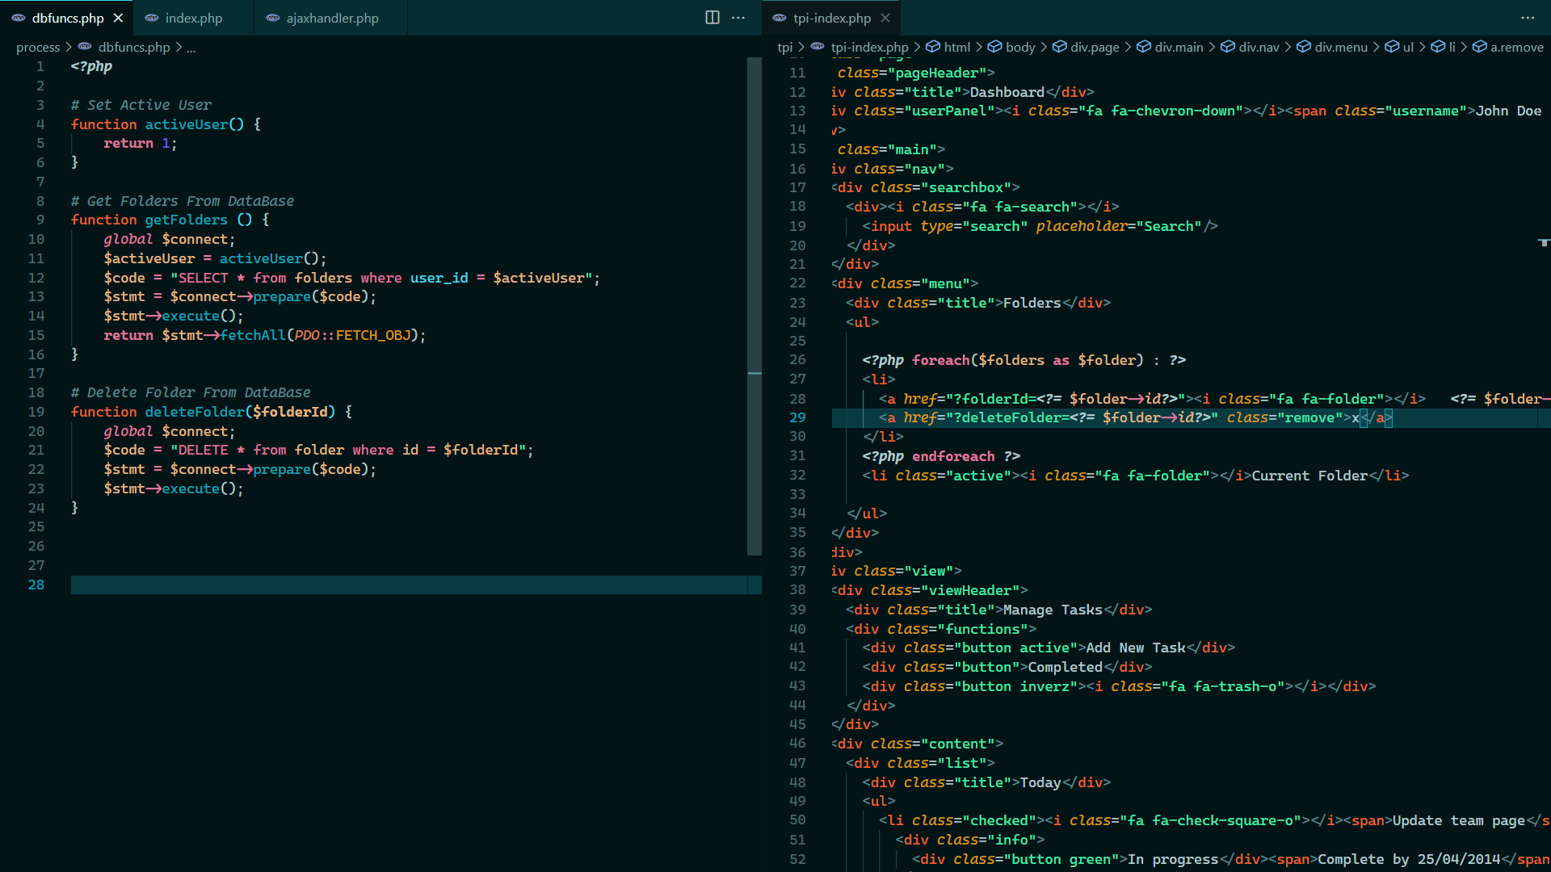
Task: Click symbol icon before html breadcrumb
Action: 933,47
